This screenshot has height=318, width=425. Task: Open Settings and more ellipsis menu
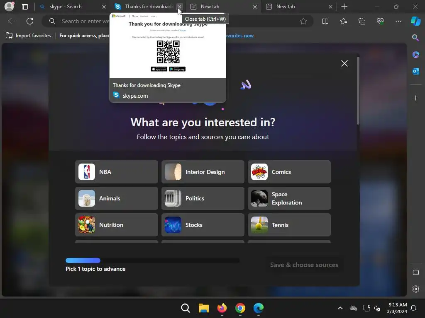(398, 21)
